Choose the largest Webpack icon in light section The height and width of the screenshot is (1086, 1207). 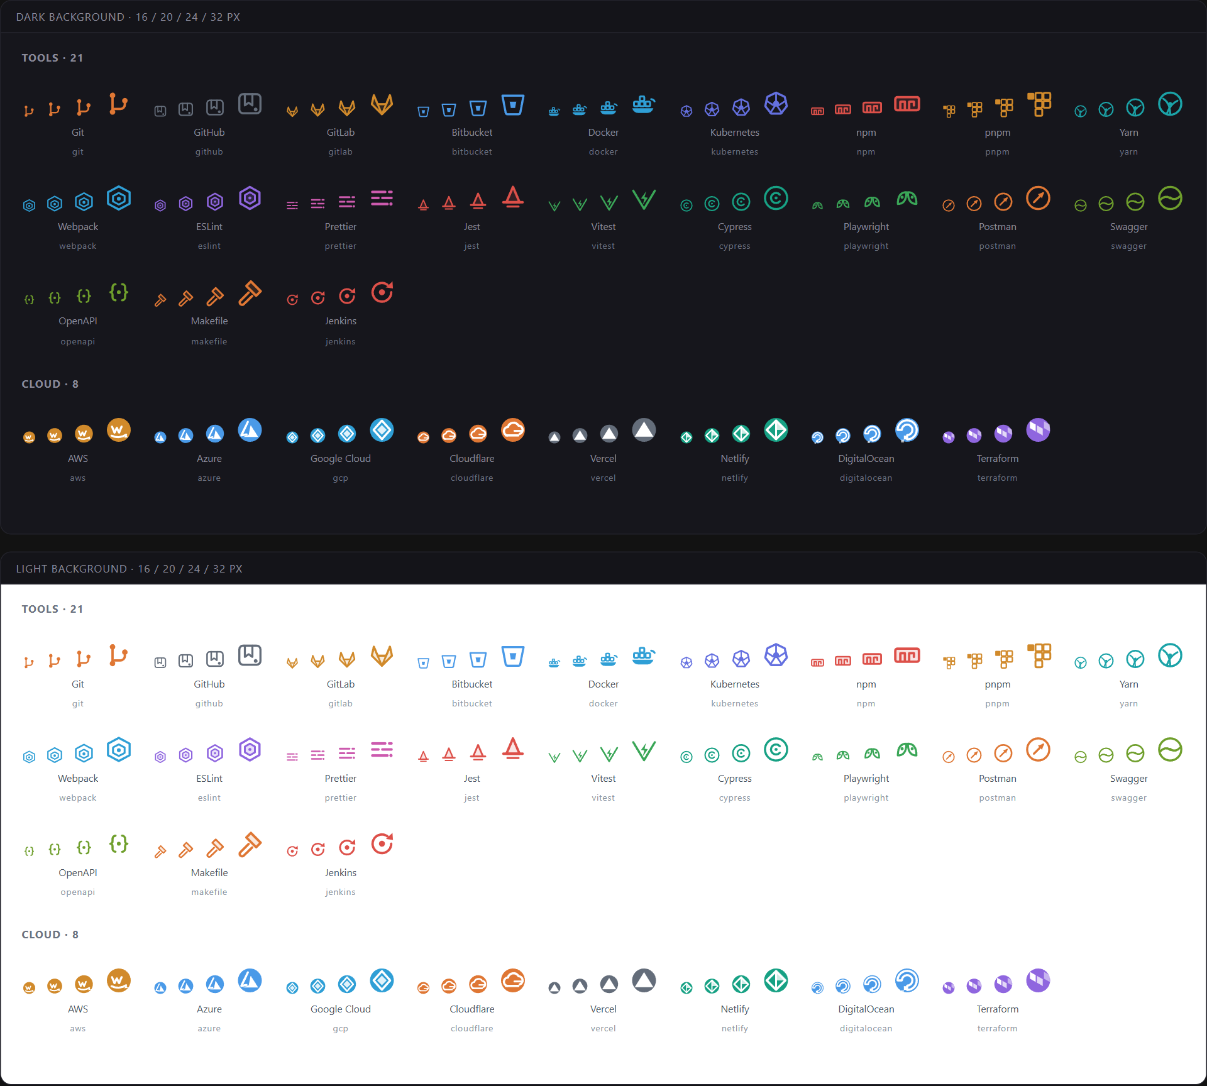click(118, 749)
